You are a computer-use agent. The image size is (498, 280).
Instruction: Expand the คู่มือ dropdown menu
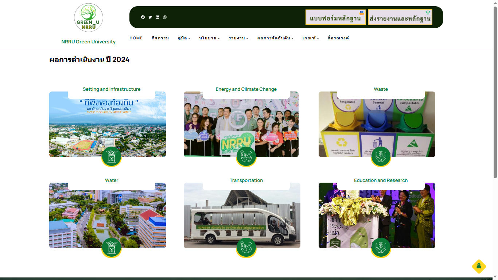(184, 38)
